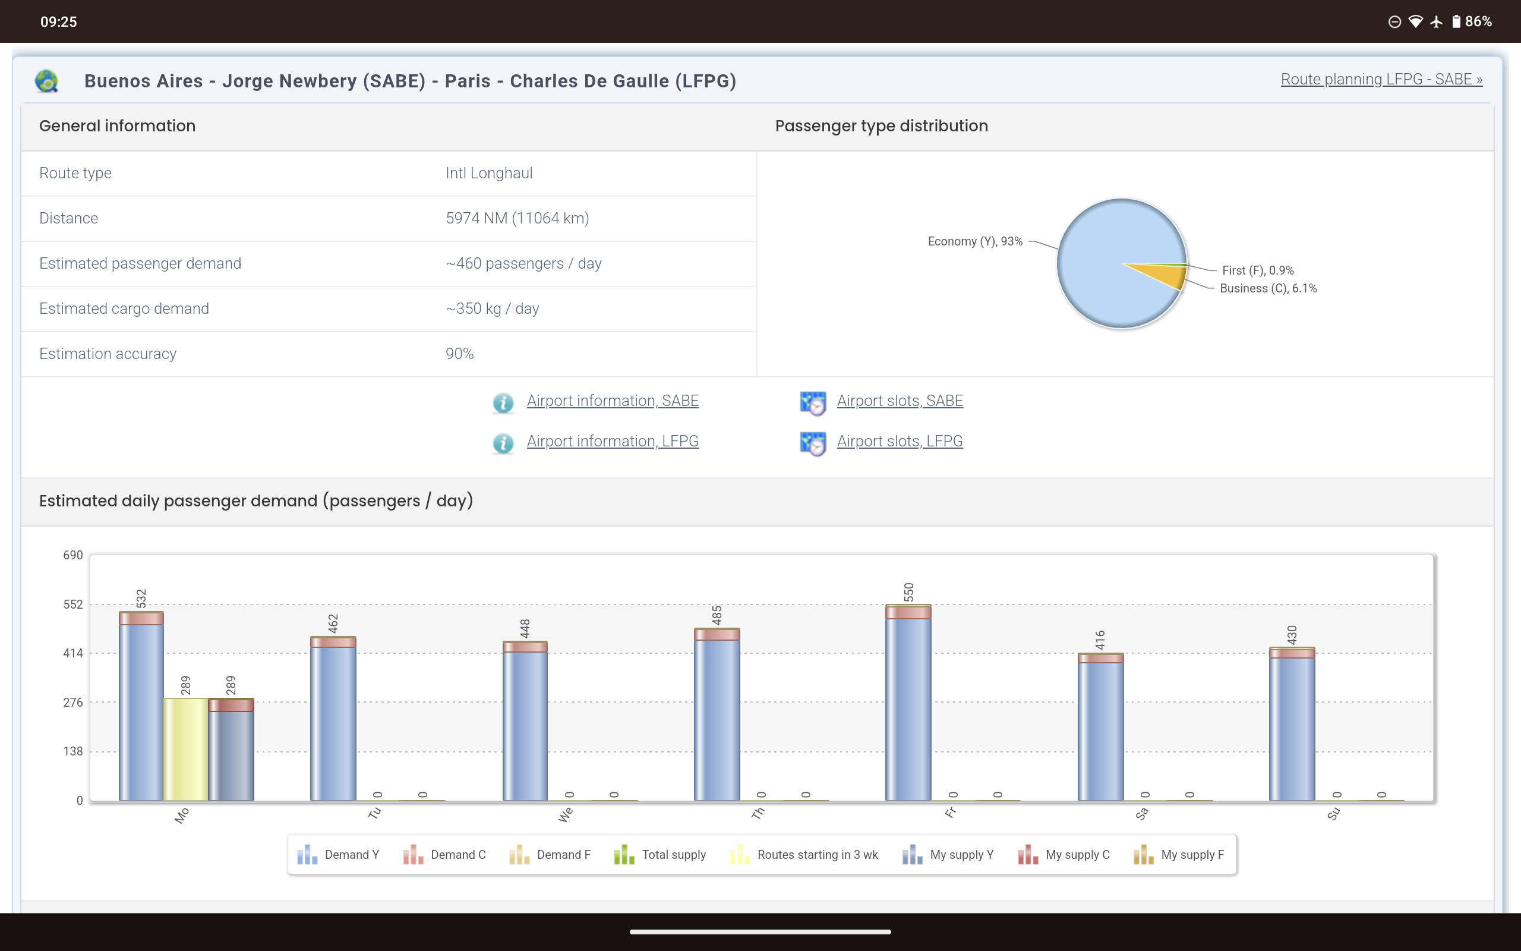The width and height of the screenshot is (1521, 951).
Task: Open Route planning LFPG - SABE link
Action: pos(1381,79)
